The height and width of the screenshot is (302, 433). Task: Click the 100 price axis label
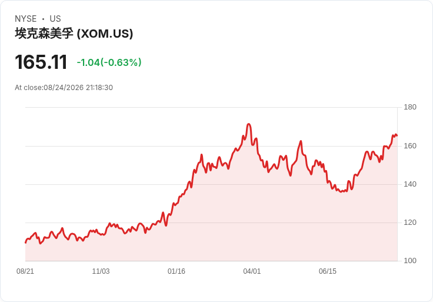(x=410, y=261)
